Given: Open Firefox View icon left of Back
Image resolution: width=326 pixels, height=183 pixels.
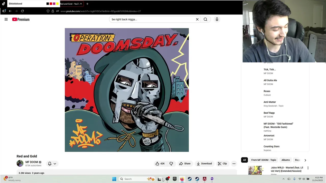Looking at the screenshot, I should (x=4, y=11).
